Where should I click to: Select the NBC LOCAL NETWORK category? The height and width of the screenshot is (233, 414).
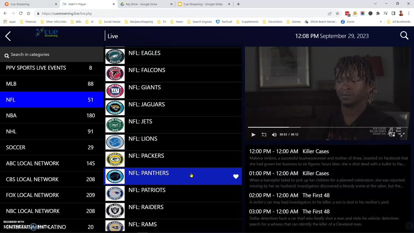[52, 211]
